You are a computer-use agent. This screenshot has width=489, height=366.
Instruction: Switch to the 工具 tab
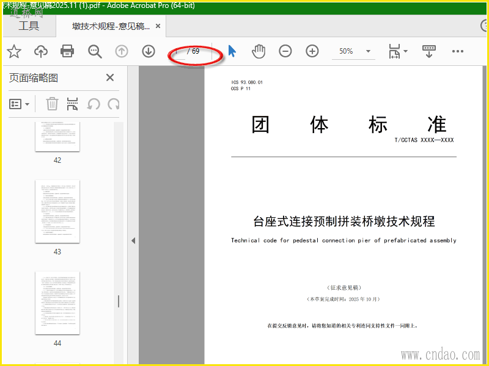(29, 26)
